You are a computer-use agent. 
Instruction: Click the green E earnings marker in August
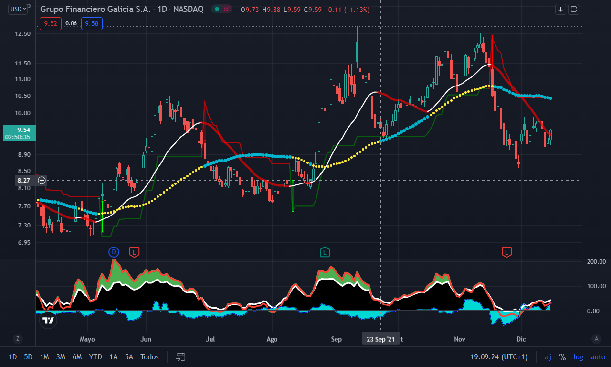(325, 252)
